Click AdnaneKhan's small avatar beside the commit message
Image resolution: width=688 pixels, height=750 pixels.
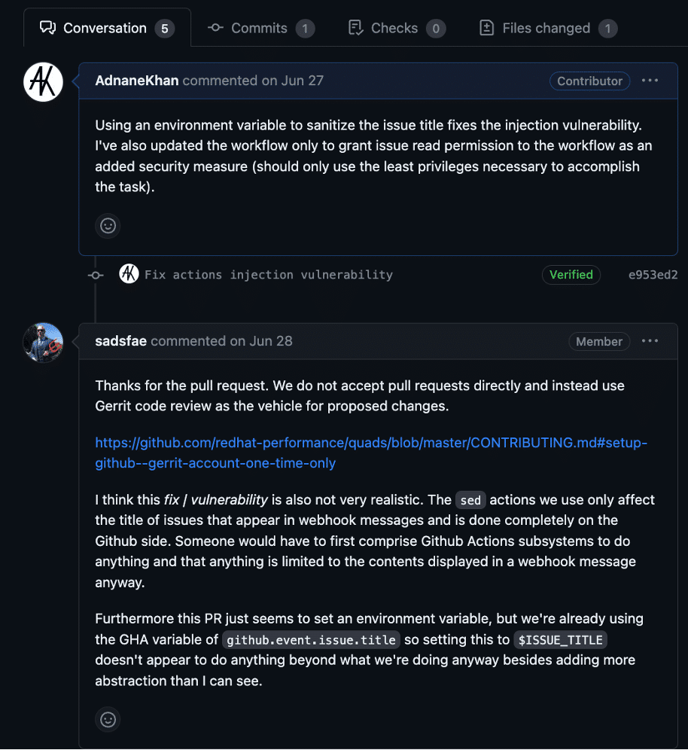pos(128,274)
